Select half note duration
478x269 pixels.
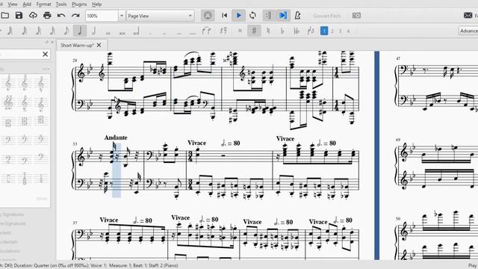coord(94,31)
